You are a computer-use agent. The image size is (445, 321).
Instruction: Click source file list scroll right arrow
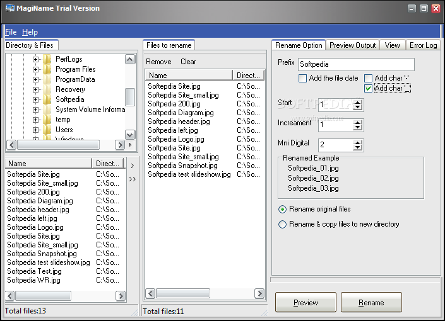click(121, 296)
